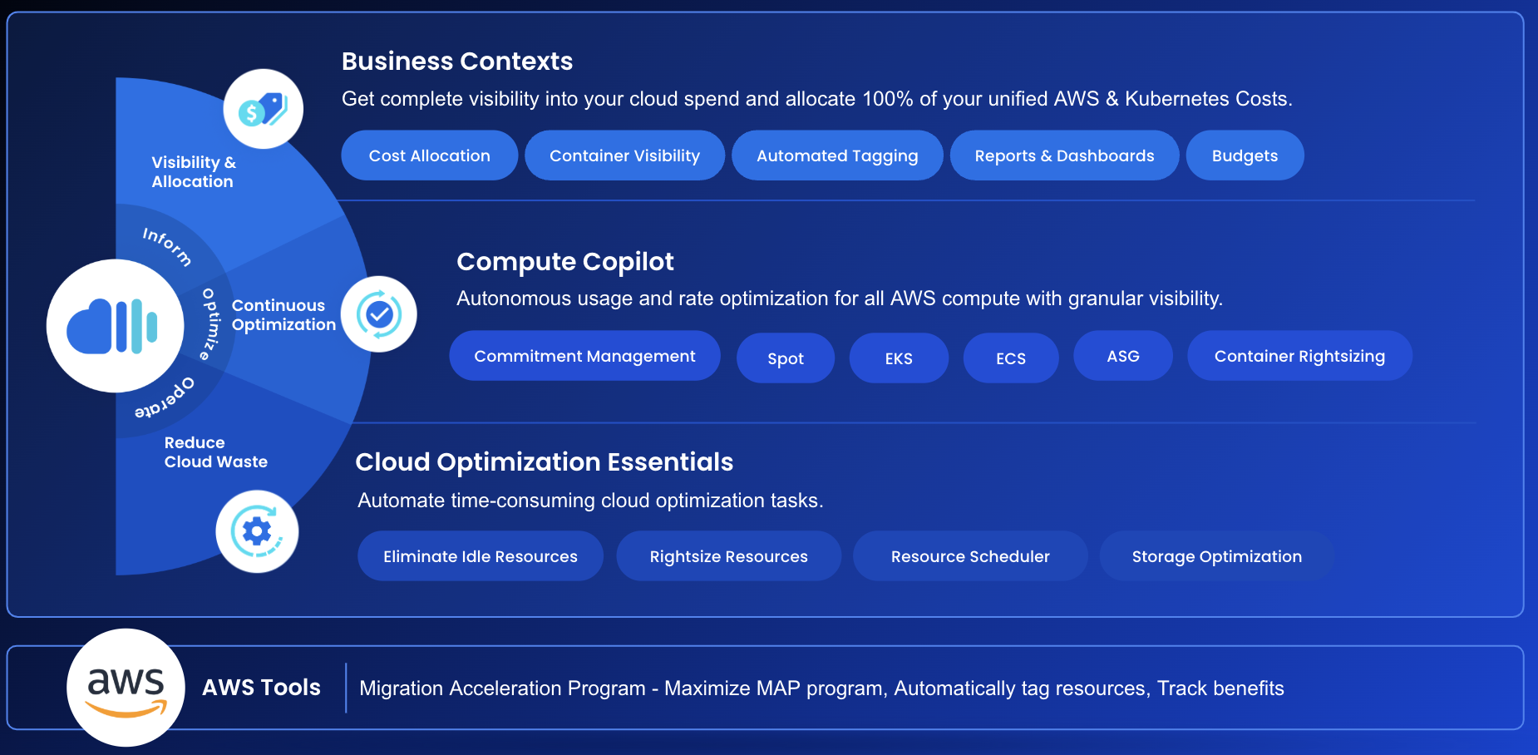The width and height of the screenshot is (1538, 755).
Task: Open Rightsize Resources pill
Action: 728,556
